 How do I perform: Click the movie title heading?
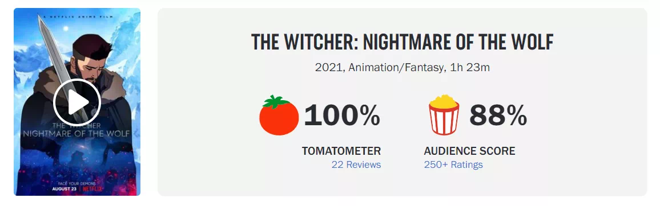pos(402,42)
